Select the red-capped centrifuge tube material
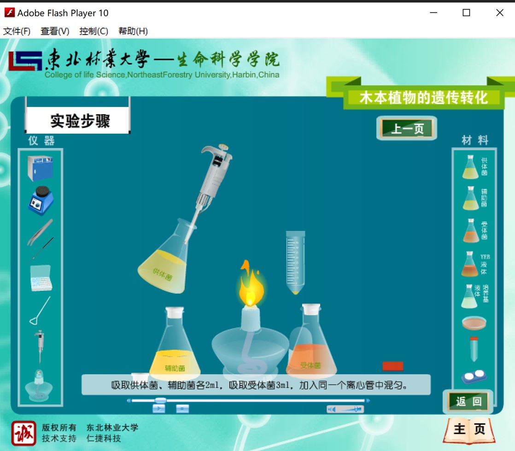Screen dimensions: 515x451 tap(474, 349)
